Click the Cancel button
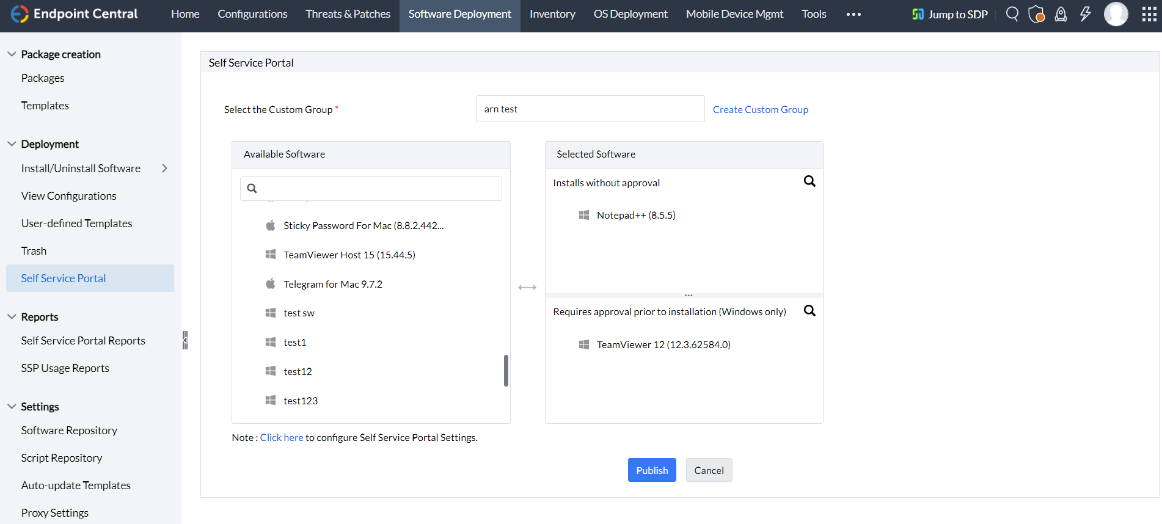The image size is (1162, 524). click(709, 470)
